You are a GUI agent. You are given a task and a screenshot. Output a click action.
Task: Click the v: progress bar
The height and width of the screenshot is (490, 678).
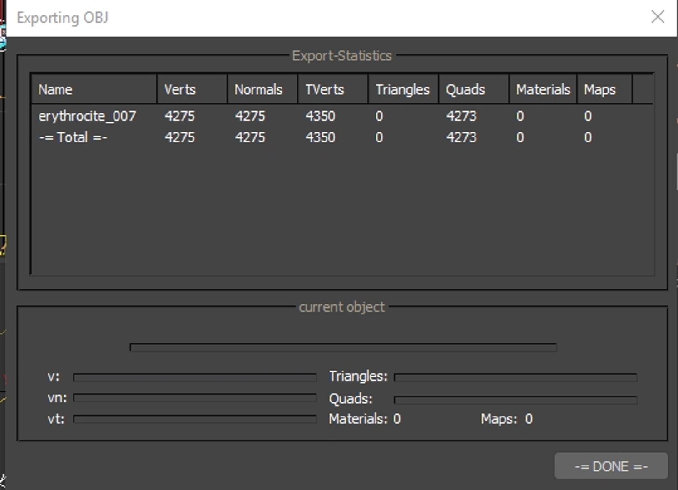[x=195, y=377]
